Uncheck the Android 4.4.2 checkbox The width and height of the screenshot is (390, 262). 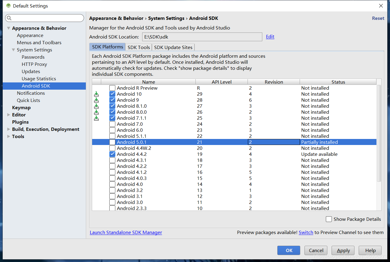tap(112, 154)
